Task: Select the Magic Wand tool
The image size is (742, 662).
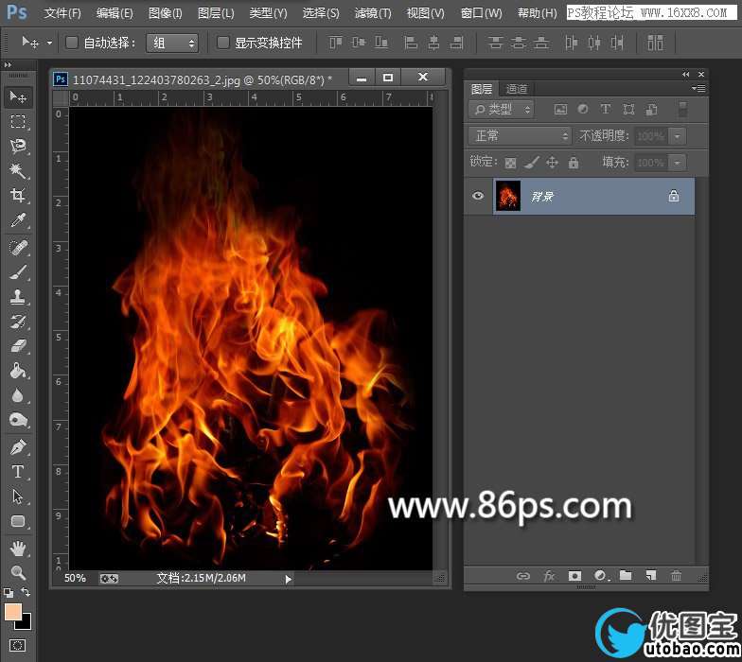Action: tap(18, 170)
